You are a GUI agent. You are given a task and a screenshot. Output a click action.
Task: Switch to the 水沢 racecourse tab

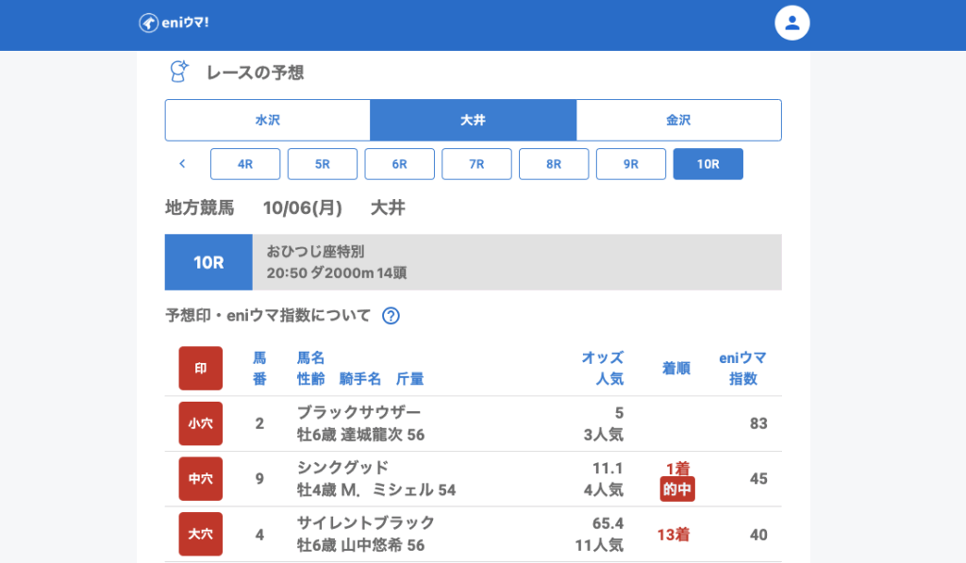(x=268, y=120)
